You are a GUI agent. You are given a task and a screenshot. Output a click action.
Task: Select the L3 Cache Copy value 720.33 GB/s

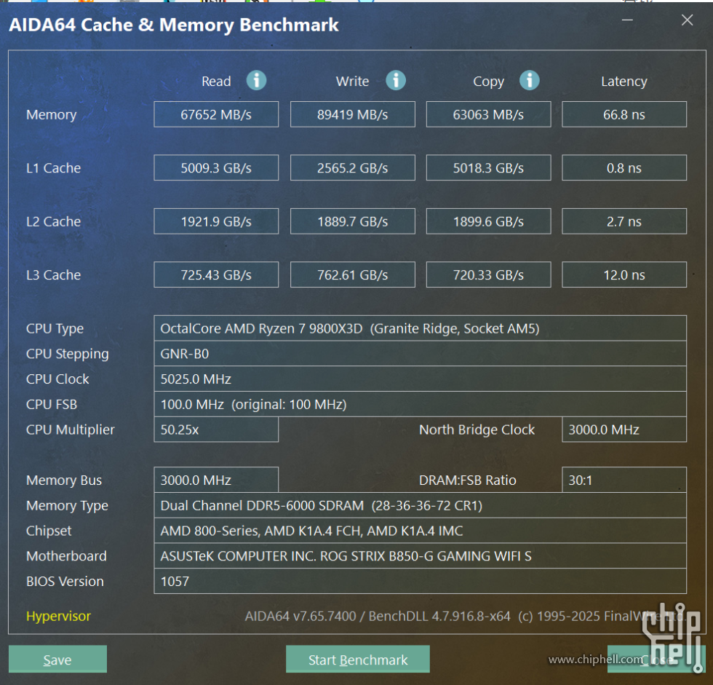(x=488, y=275)
